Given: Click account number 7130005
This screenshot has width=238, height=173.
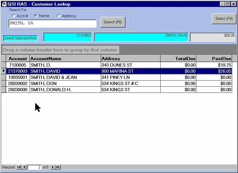Looking at the screenshot, I should [x=18, y=65].
